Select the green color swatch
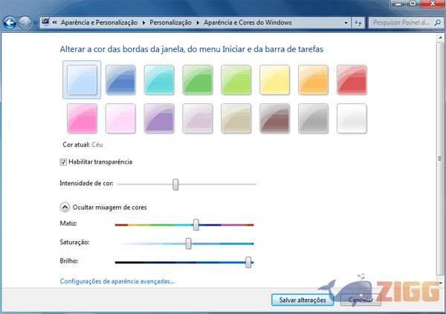Screen dimensions: 446x314 coord(198,80)
